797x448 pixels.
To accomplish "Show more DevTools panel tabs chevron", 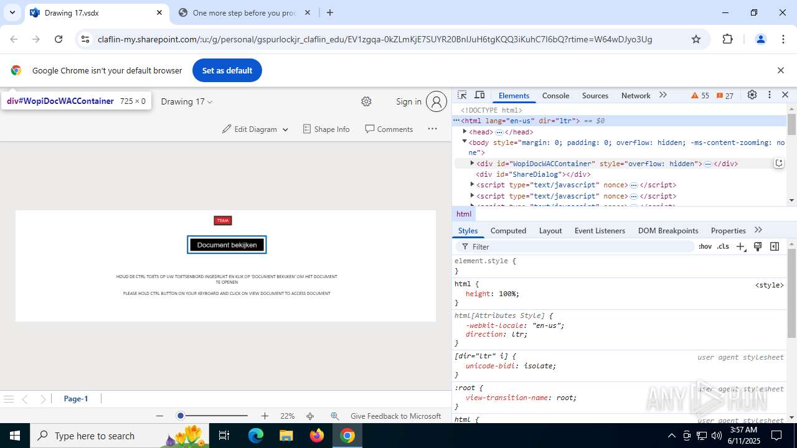I will tap(663, 95).
